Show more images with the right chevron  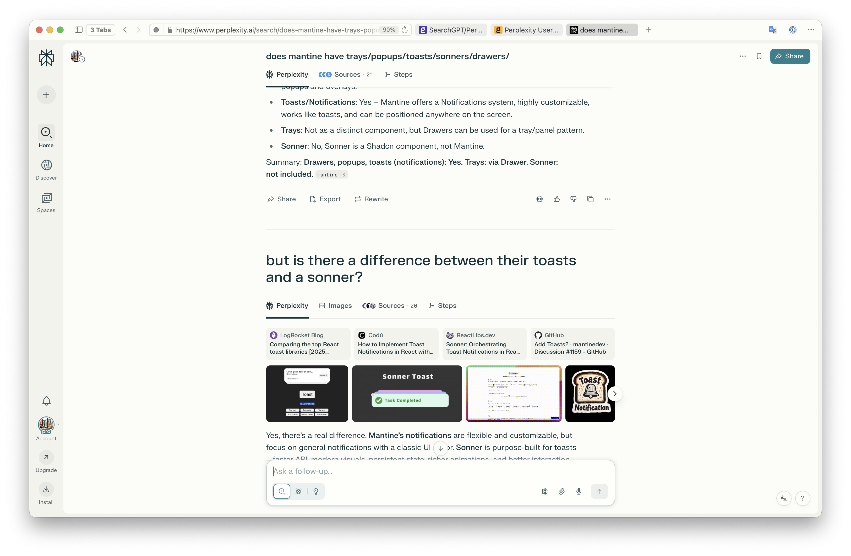coord(615,394)
